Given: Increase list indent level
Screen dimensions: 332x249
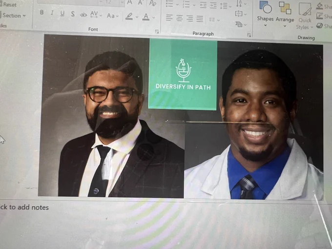Looking at the screenshot, I should [x=213, y=5].
